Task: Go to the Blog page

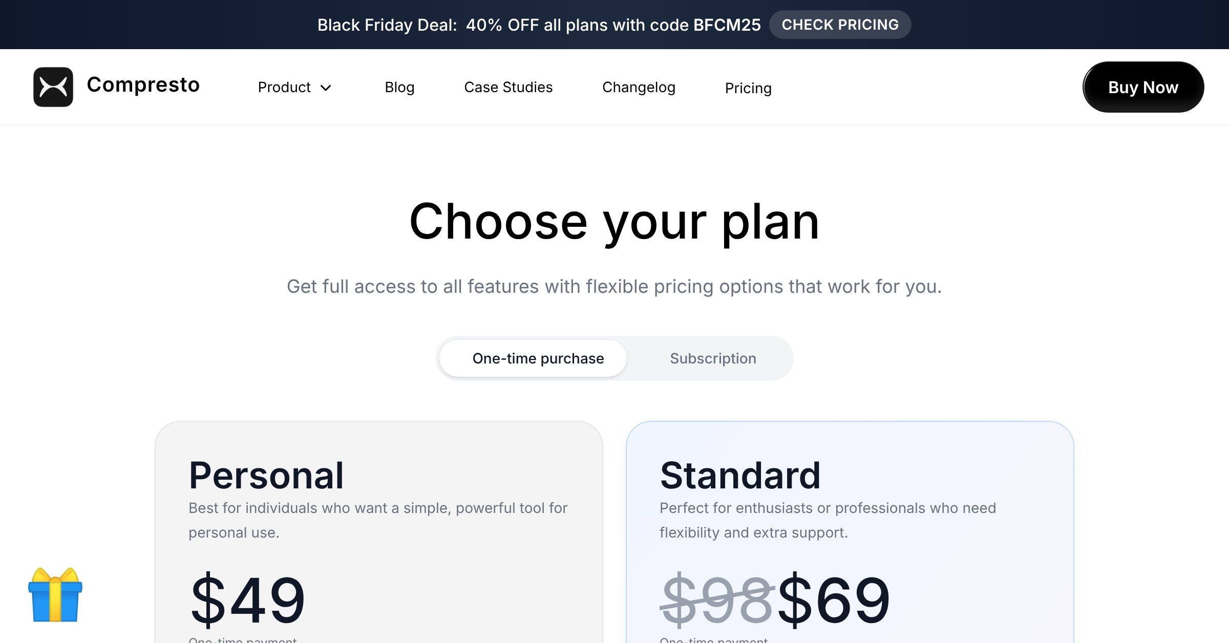Action: (x=399, y=88)
